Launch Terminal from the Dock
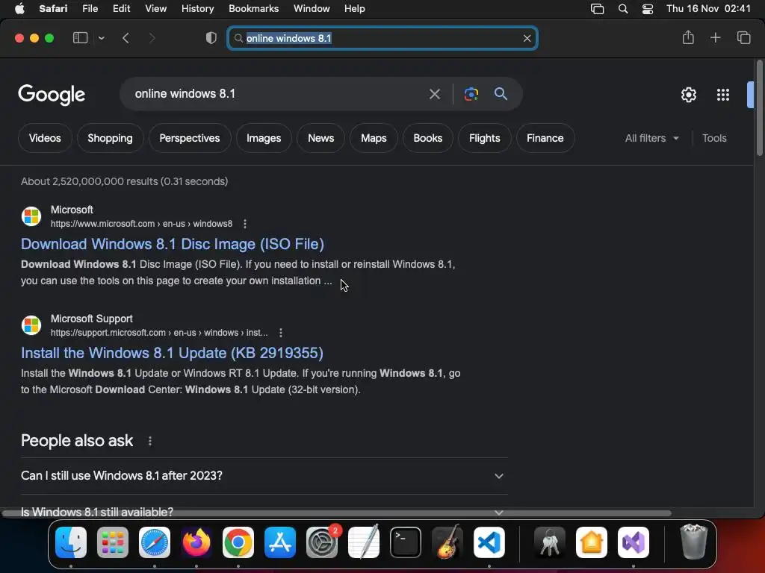The height and width of the screenshot is (573, 765). (x=406, y=542)
